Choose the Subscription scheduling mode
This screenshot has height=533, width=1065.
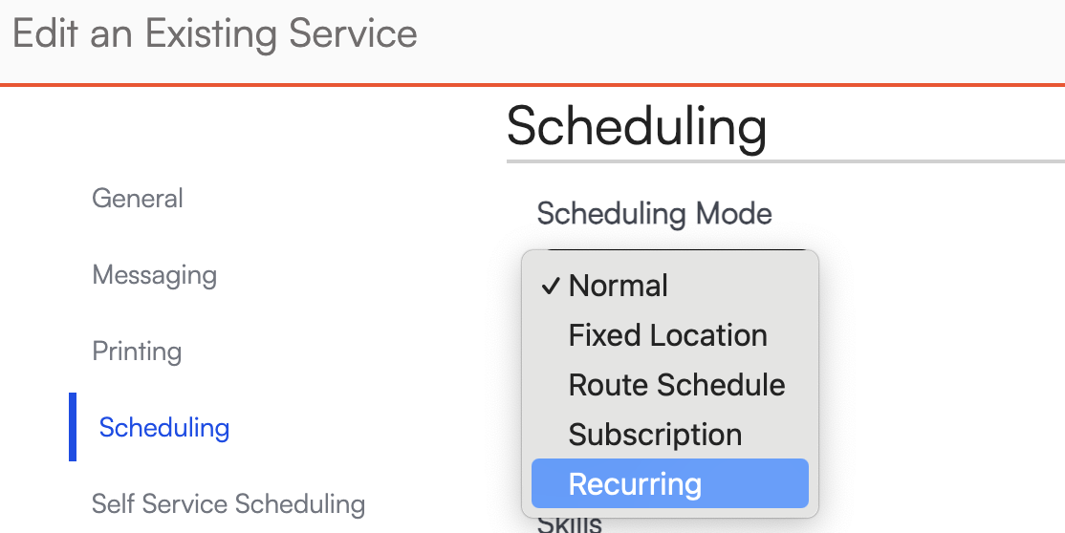click(655, 435)
